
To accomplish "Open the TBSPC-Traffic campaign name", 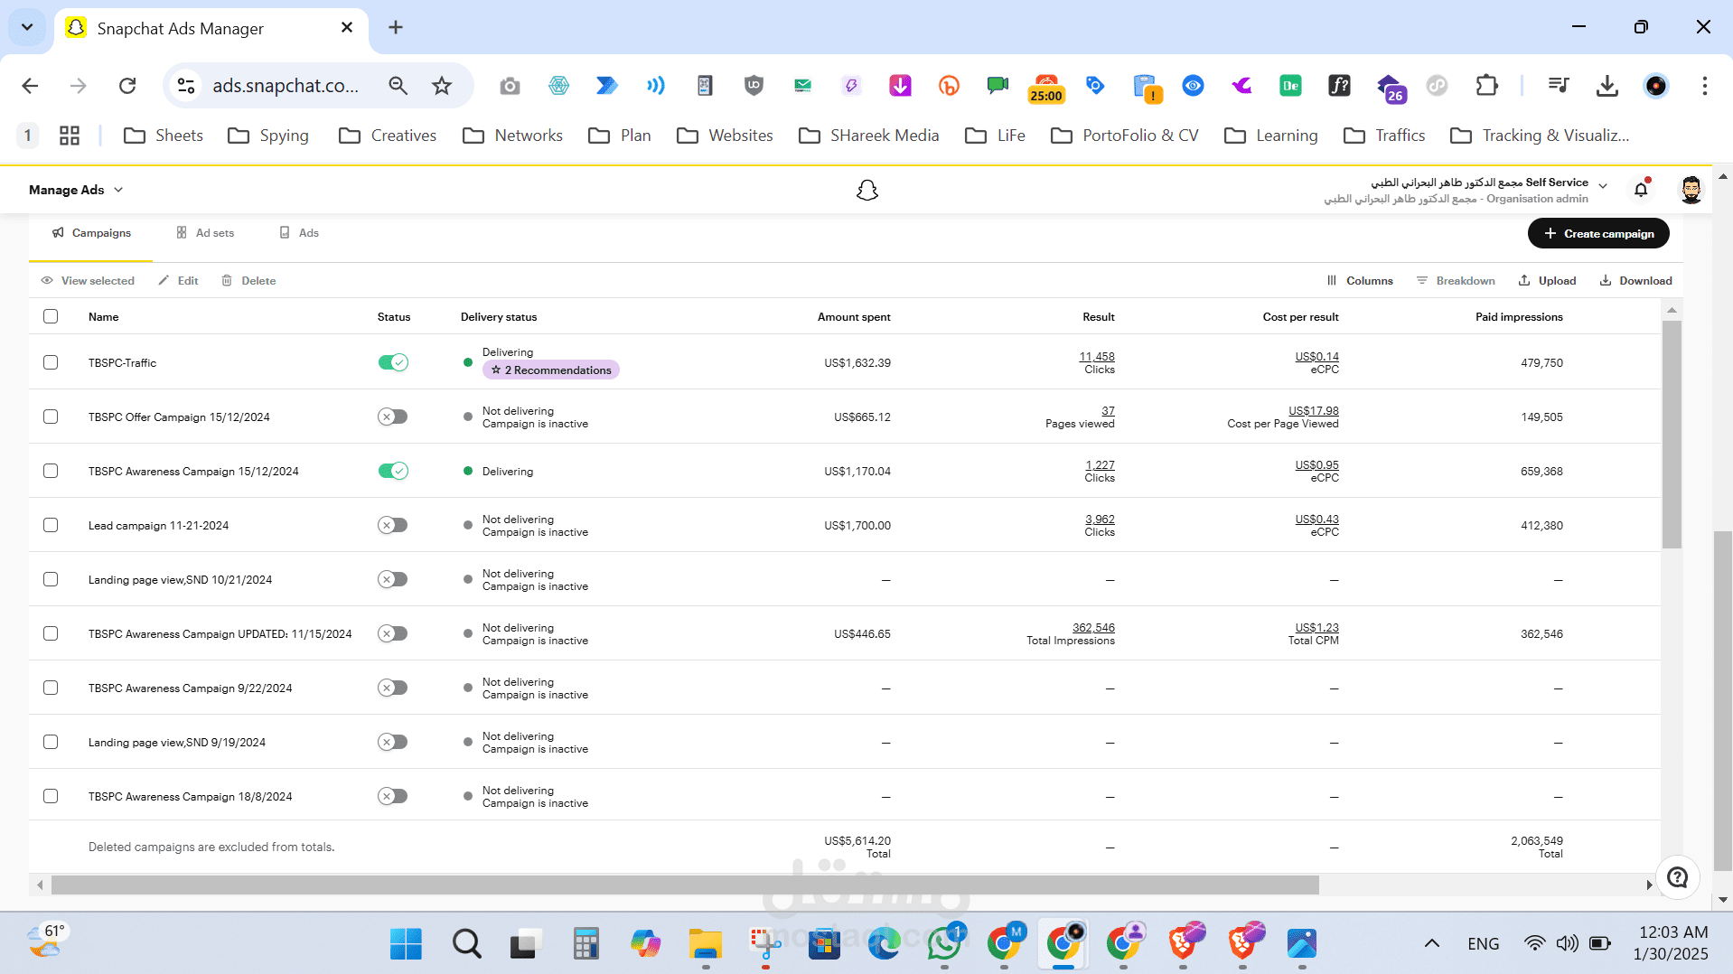I will [122, 363].
